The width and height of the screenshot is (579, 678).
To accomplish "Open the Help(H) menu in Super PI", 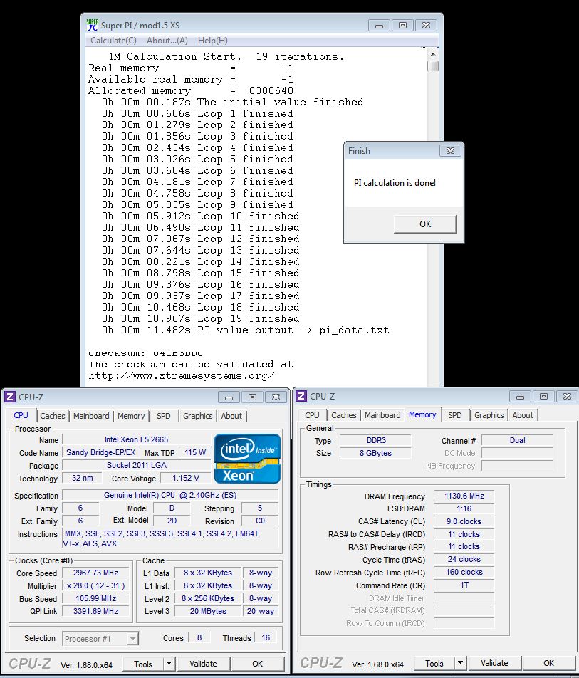I will click(x=213, y=40).
